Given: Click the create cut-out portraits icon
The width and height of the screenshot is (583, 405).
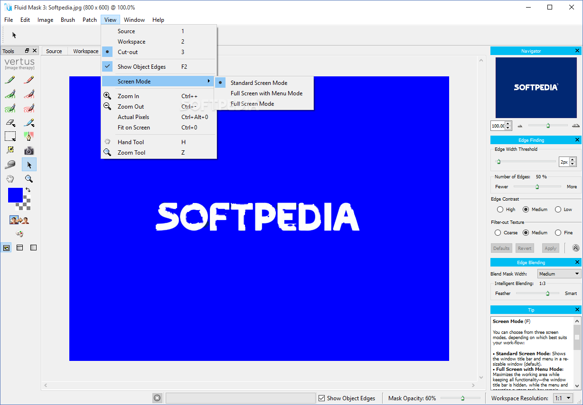Looking at the screenshot, I should 19,220.
